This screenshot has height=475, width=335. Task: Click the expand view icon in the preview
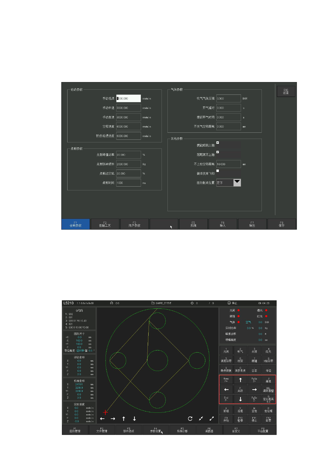click(212, 419)
